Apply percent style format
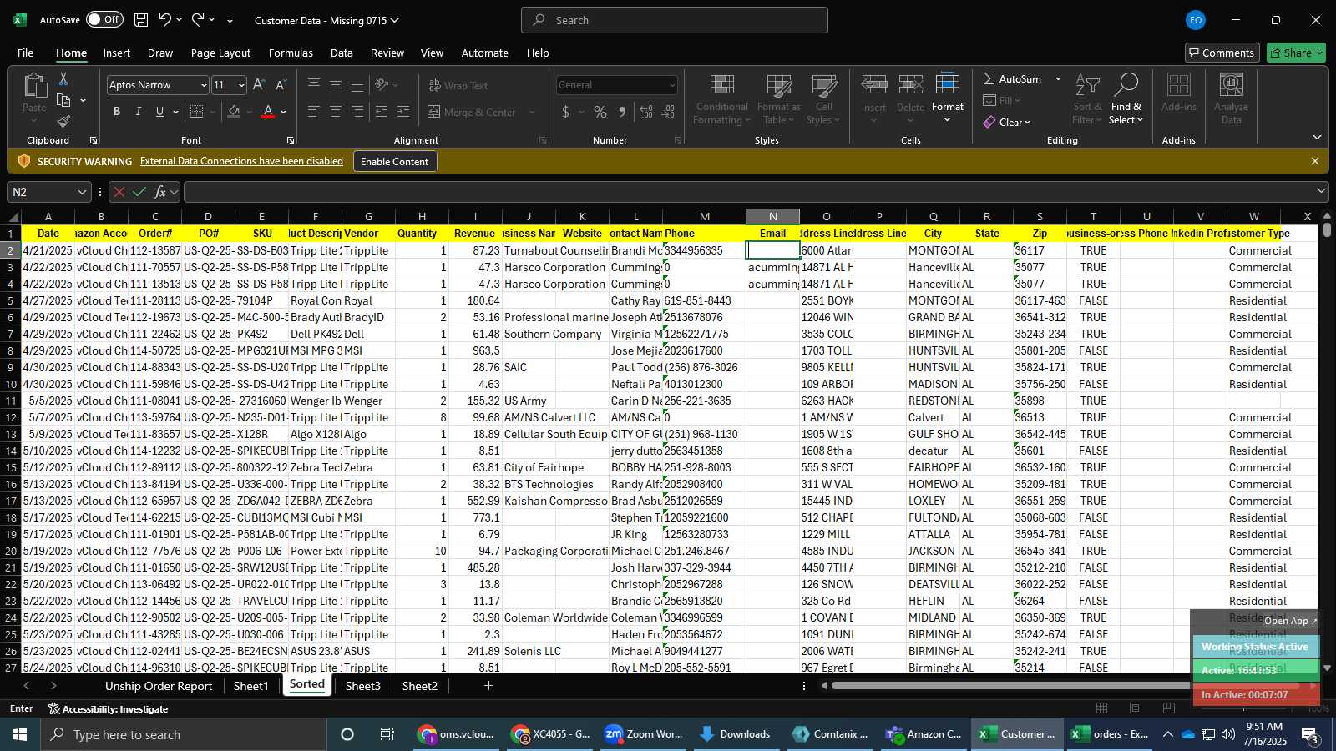This screenshot has width=1336, height=751. (600, 112)
